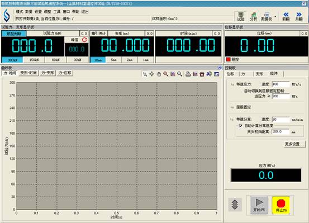Image resolution: width=309 pixels, height=223 pixels.
Task: Select the 300kN force range
Action: pyautogui.click(x=12, y=60)
